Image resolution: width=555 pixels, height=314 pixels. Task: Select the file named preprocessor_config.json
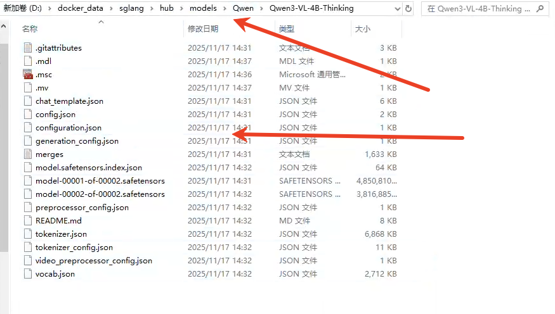pos(82,208)
